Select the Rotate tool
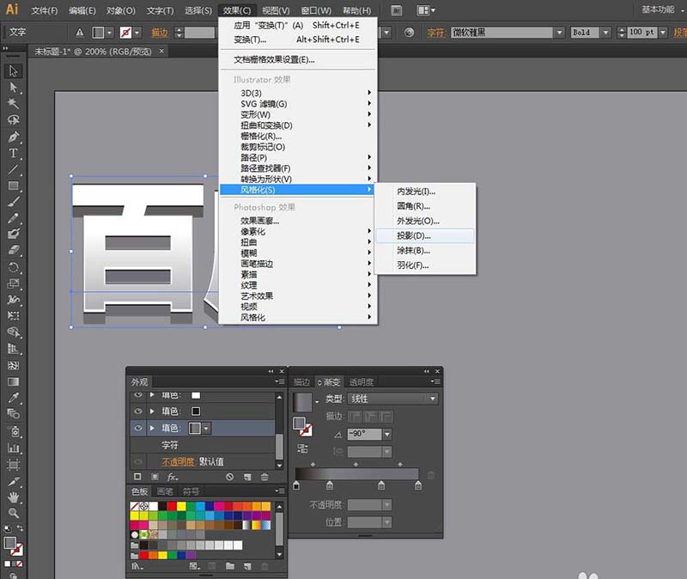This screenshot has width=687, height=579. 13,267
